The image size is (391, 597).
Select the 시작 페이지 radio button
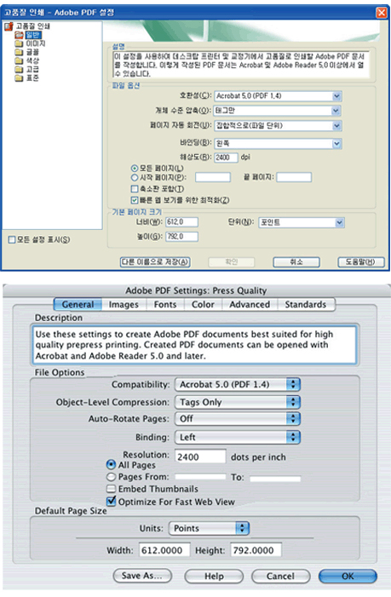pos(134,177)
